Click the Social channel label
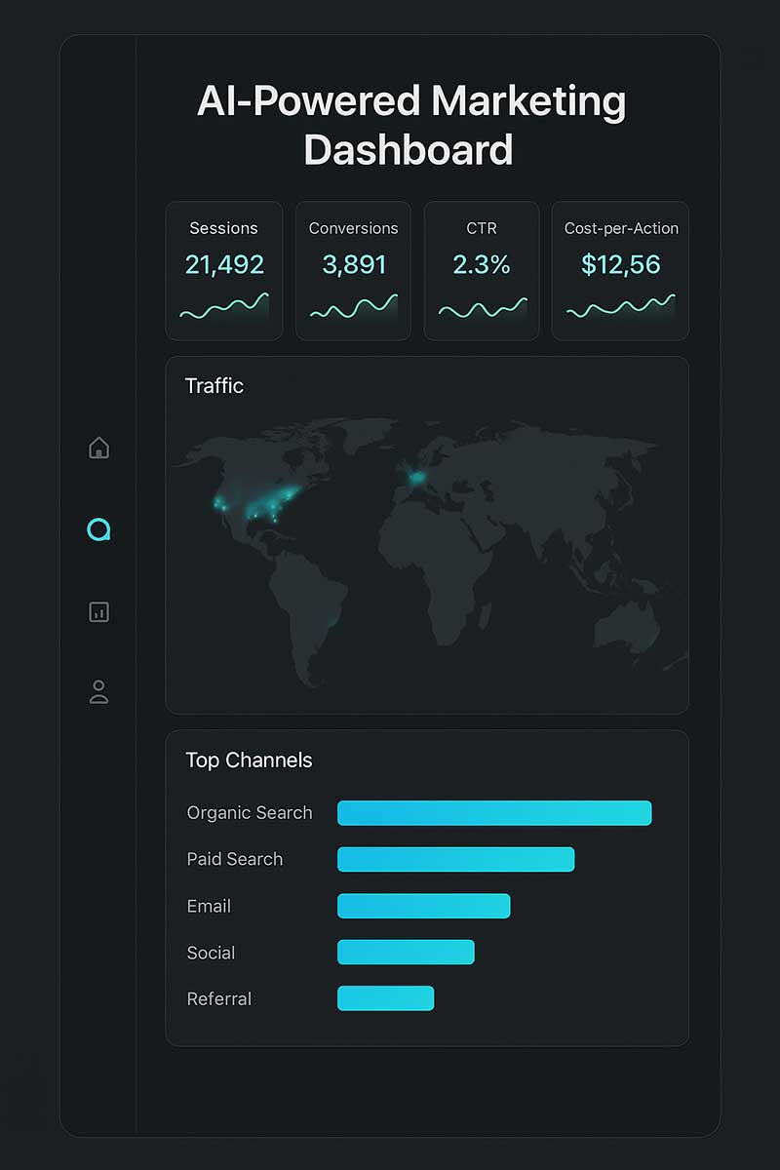Image resolution: width=780 pixels, height=1170 pixels. (x=211, y=953)
